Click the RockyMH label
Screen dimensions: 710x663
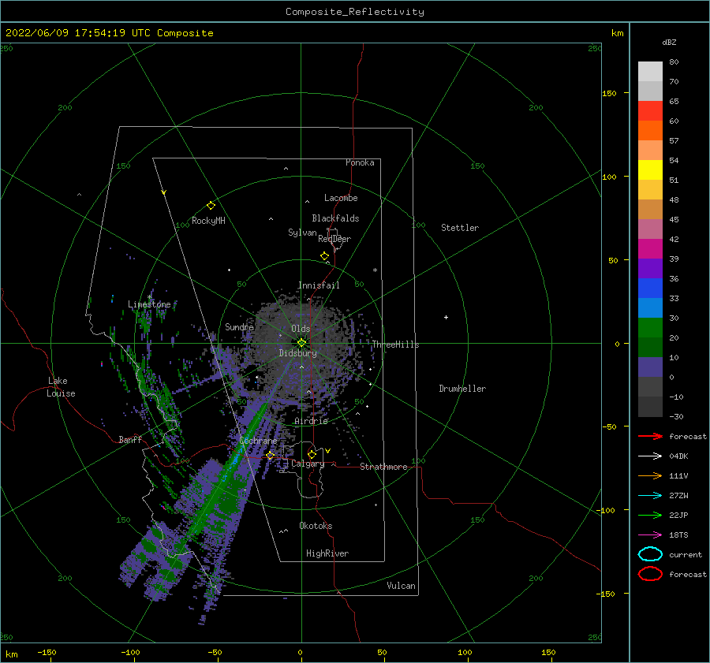point(208,221)
